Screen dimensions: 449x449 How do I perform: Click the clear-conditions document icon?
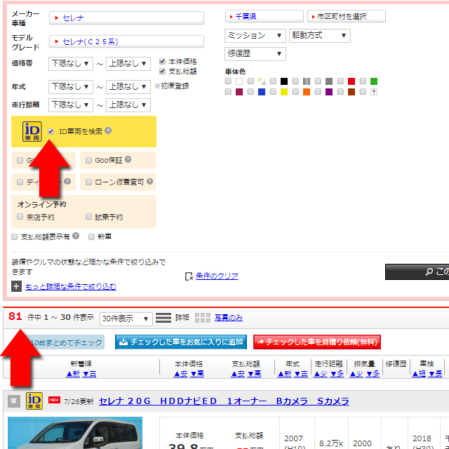click(189, 276)
